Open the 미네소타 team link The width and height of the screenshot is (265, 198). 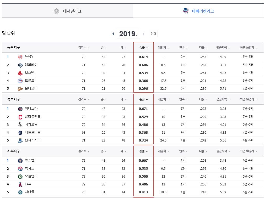point(31,108)
